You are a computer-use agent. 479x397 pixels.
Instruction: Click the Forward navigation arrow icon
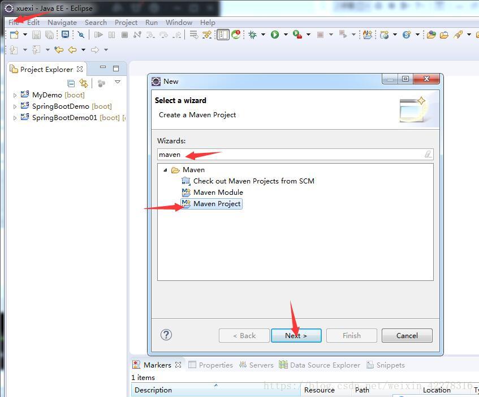pos(95,49)
